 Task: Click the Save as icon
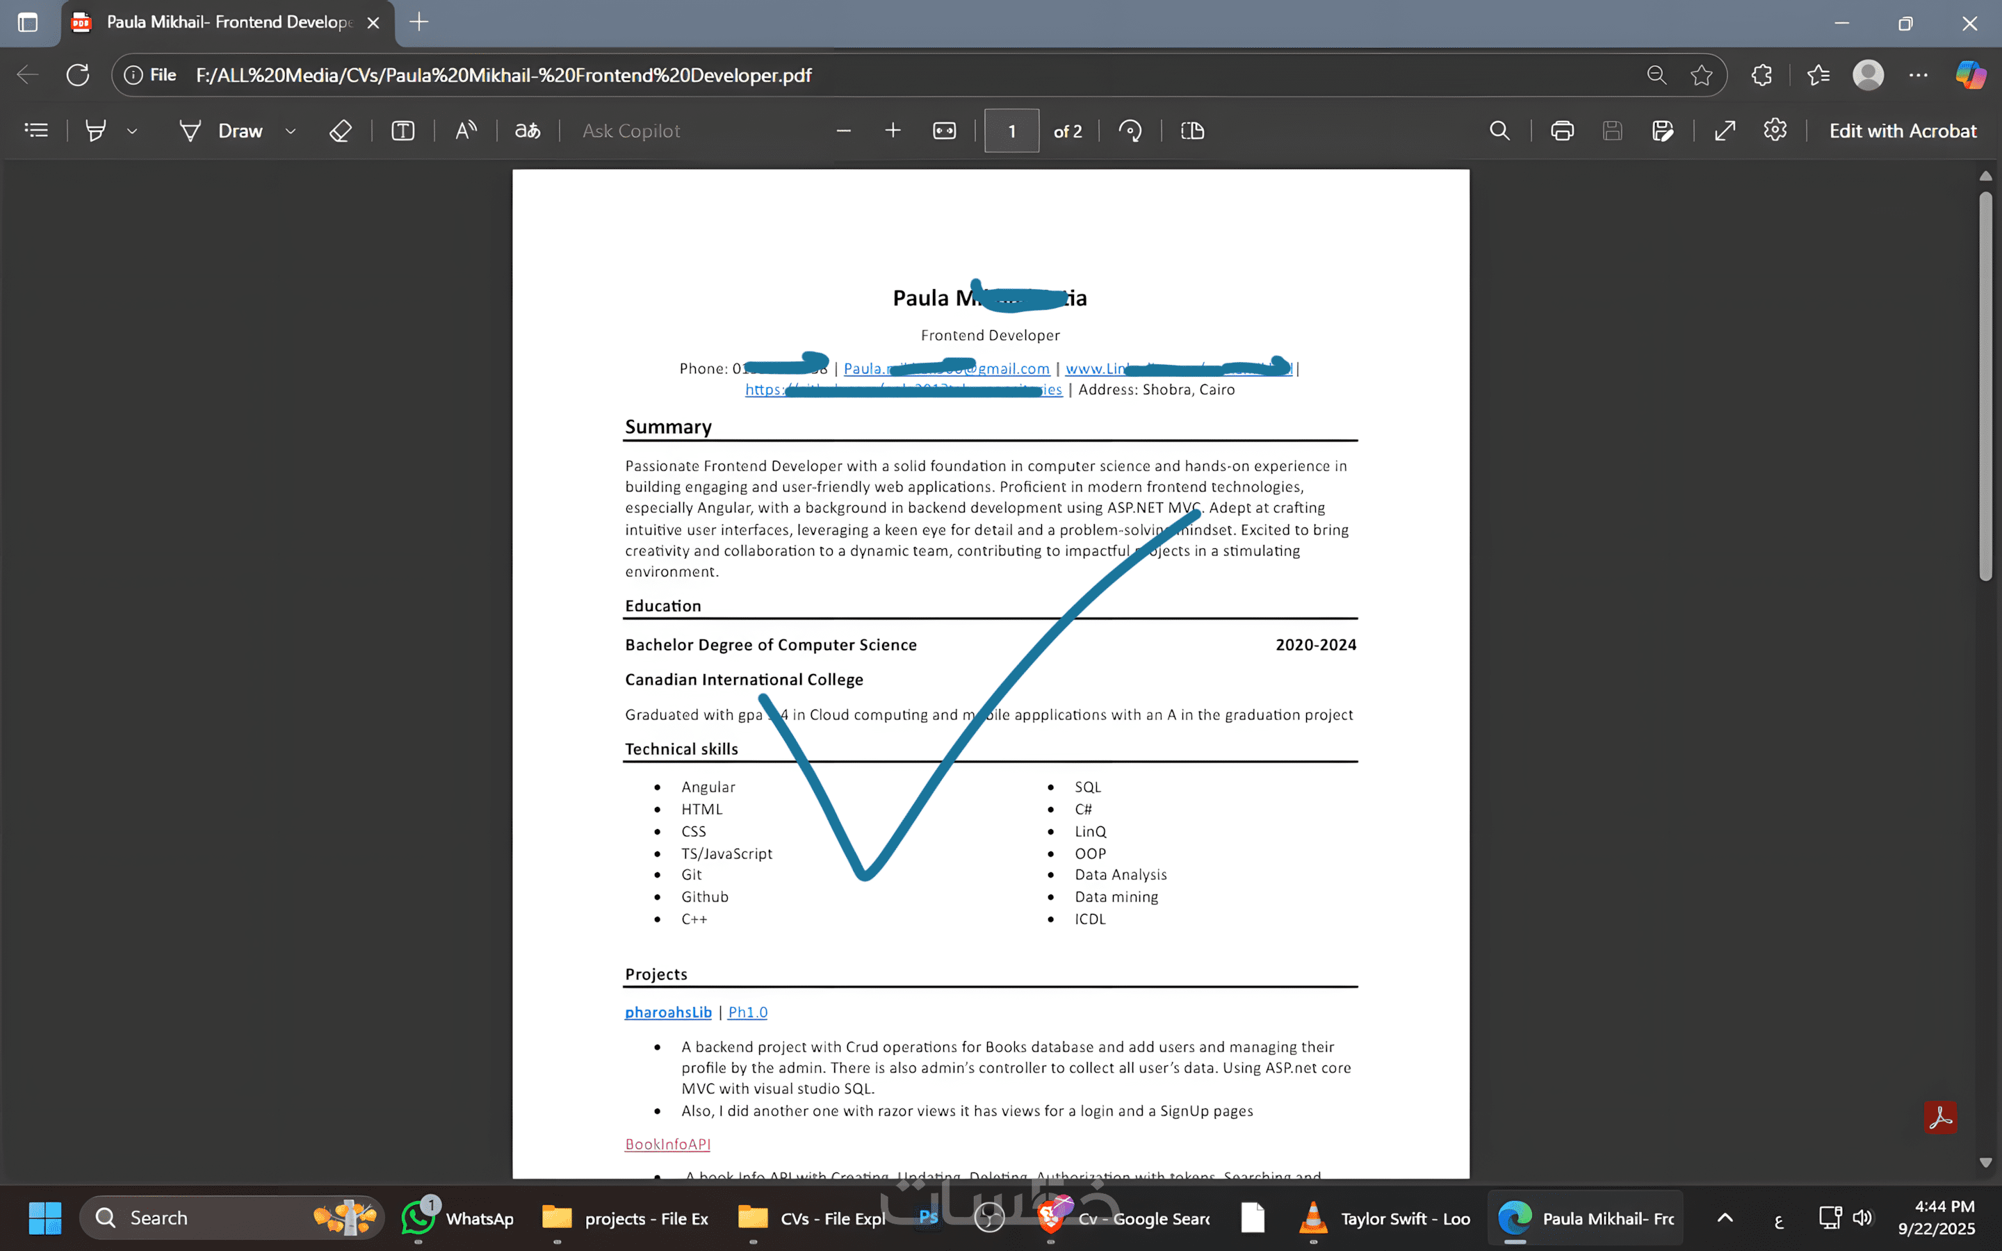pos(1663,131)
